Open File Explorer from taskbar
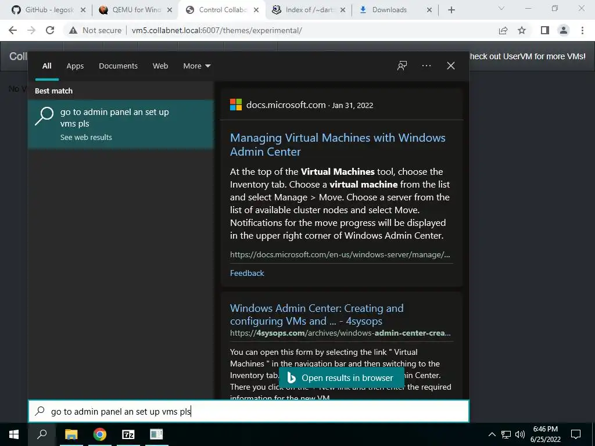Viewport: 595px width, 446px height. 71,434
